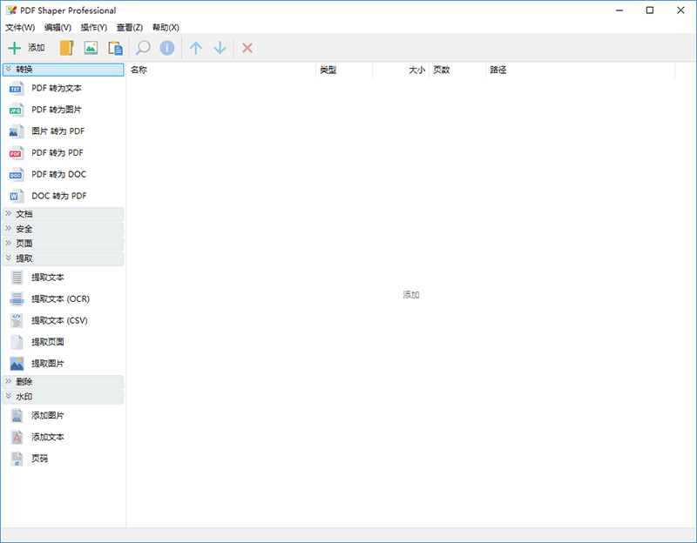
Task: Click the orange folder icon in toolbar
Action: pyautogui.click(x=66, y=48)
